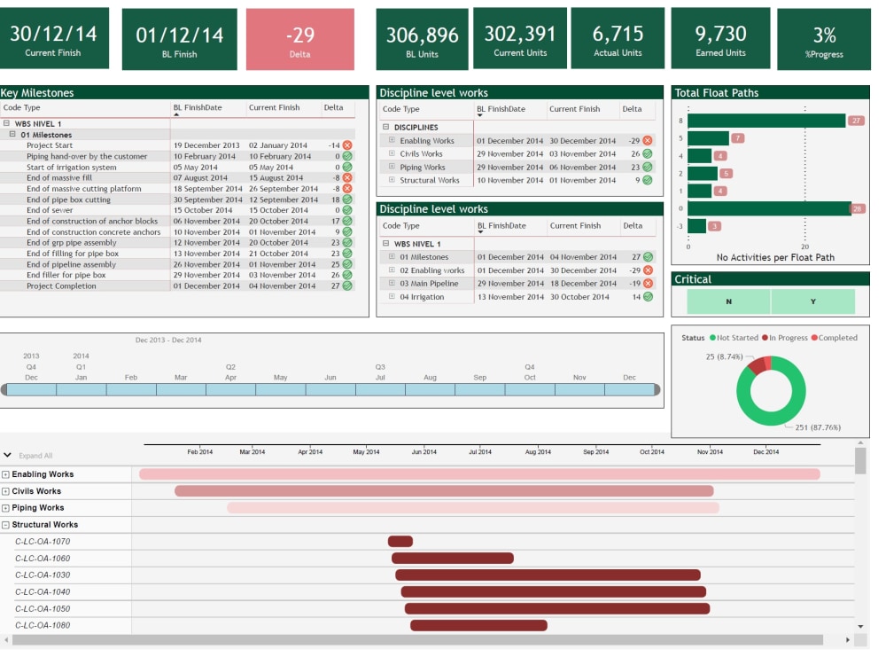The width and height of the screenshot is (886, 665).
Task: Select float path -3 bar in chart
Action: click(696, 226)
